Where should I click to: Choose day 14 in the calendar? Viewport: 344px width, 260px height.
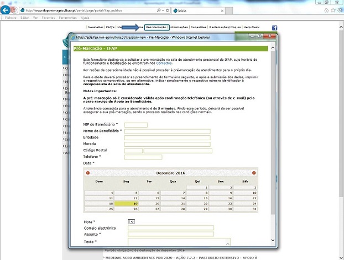pos(173,198)
